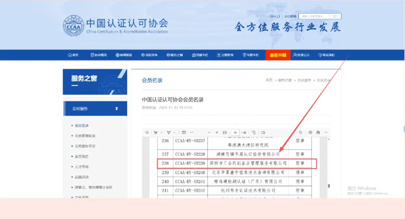Viewport: 405px width, 219px height.
Task: Open the 新闻报道 navigation item
Action: click(124, 55)
